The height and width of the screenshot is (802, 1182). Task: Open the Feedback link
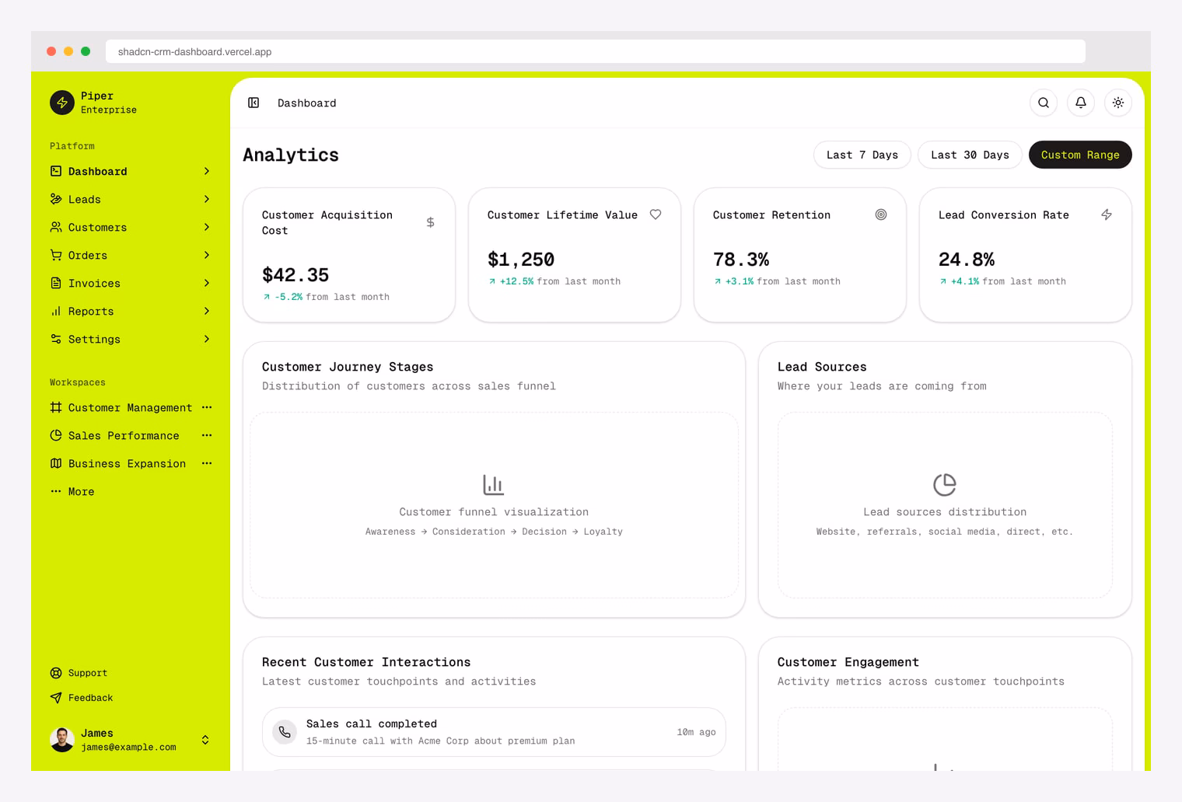131,698
